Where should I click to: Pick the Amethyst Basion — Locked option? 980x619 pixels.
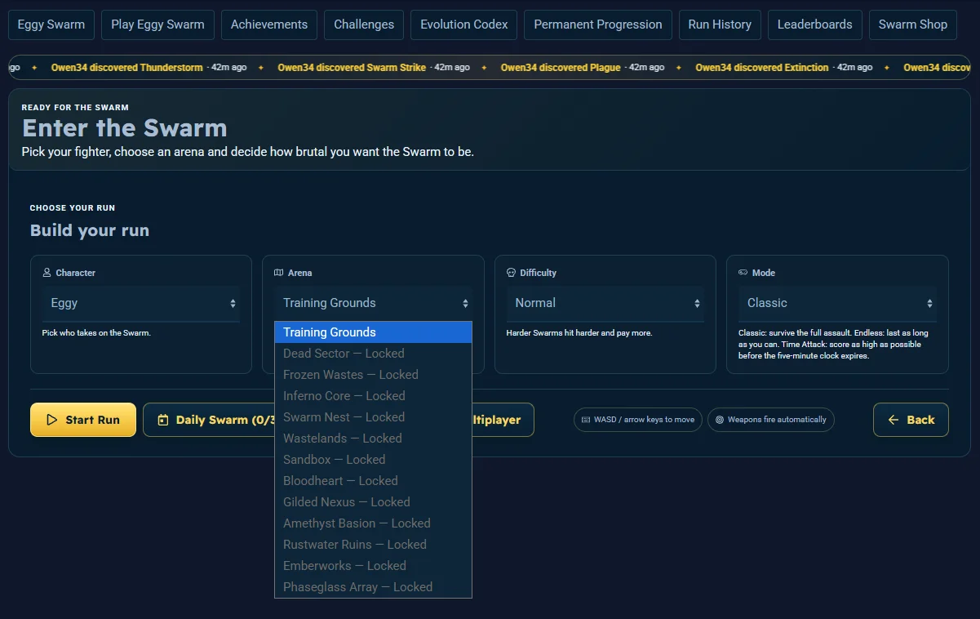tap(373, 523)
